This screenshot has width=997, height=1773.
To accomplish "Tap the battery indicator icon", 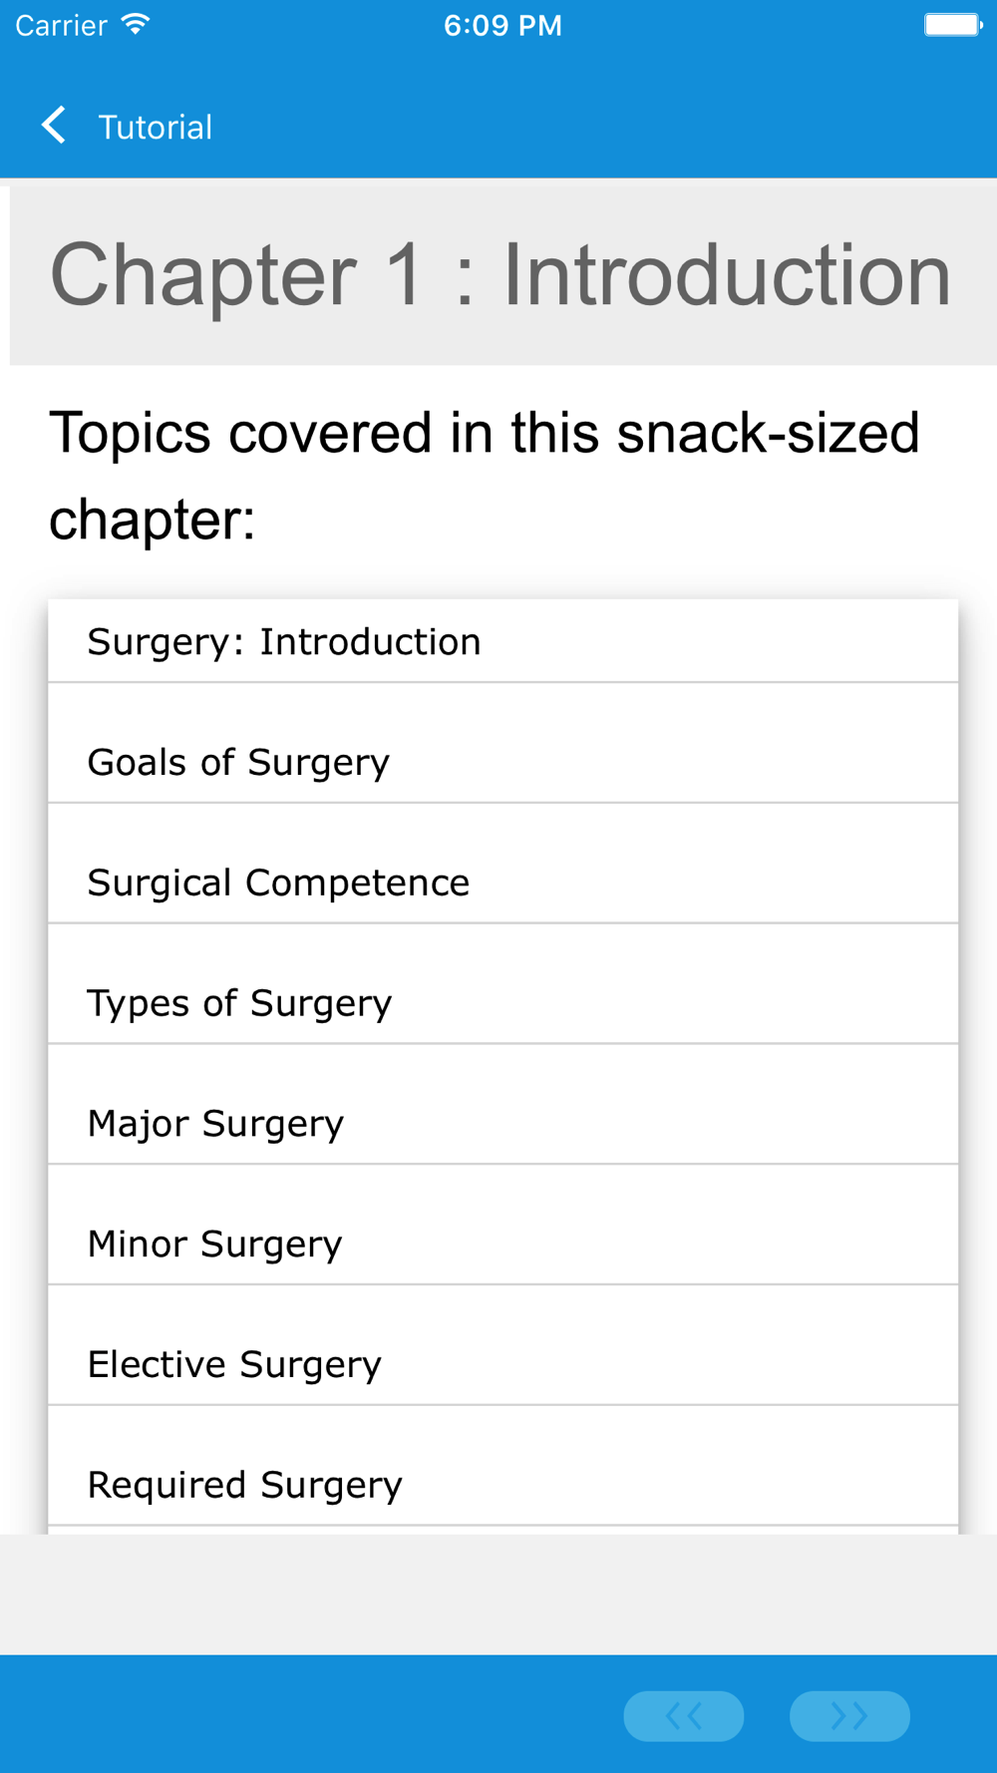I will coord(953,24).
